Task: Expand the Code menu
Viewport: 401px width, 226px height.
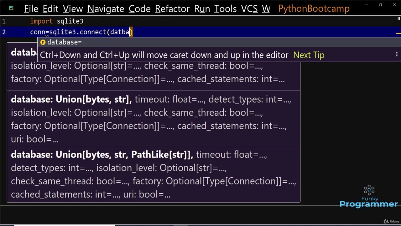Action: pyautogui.click(x=139, y=9)
